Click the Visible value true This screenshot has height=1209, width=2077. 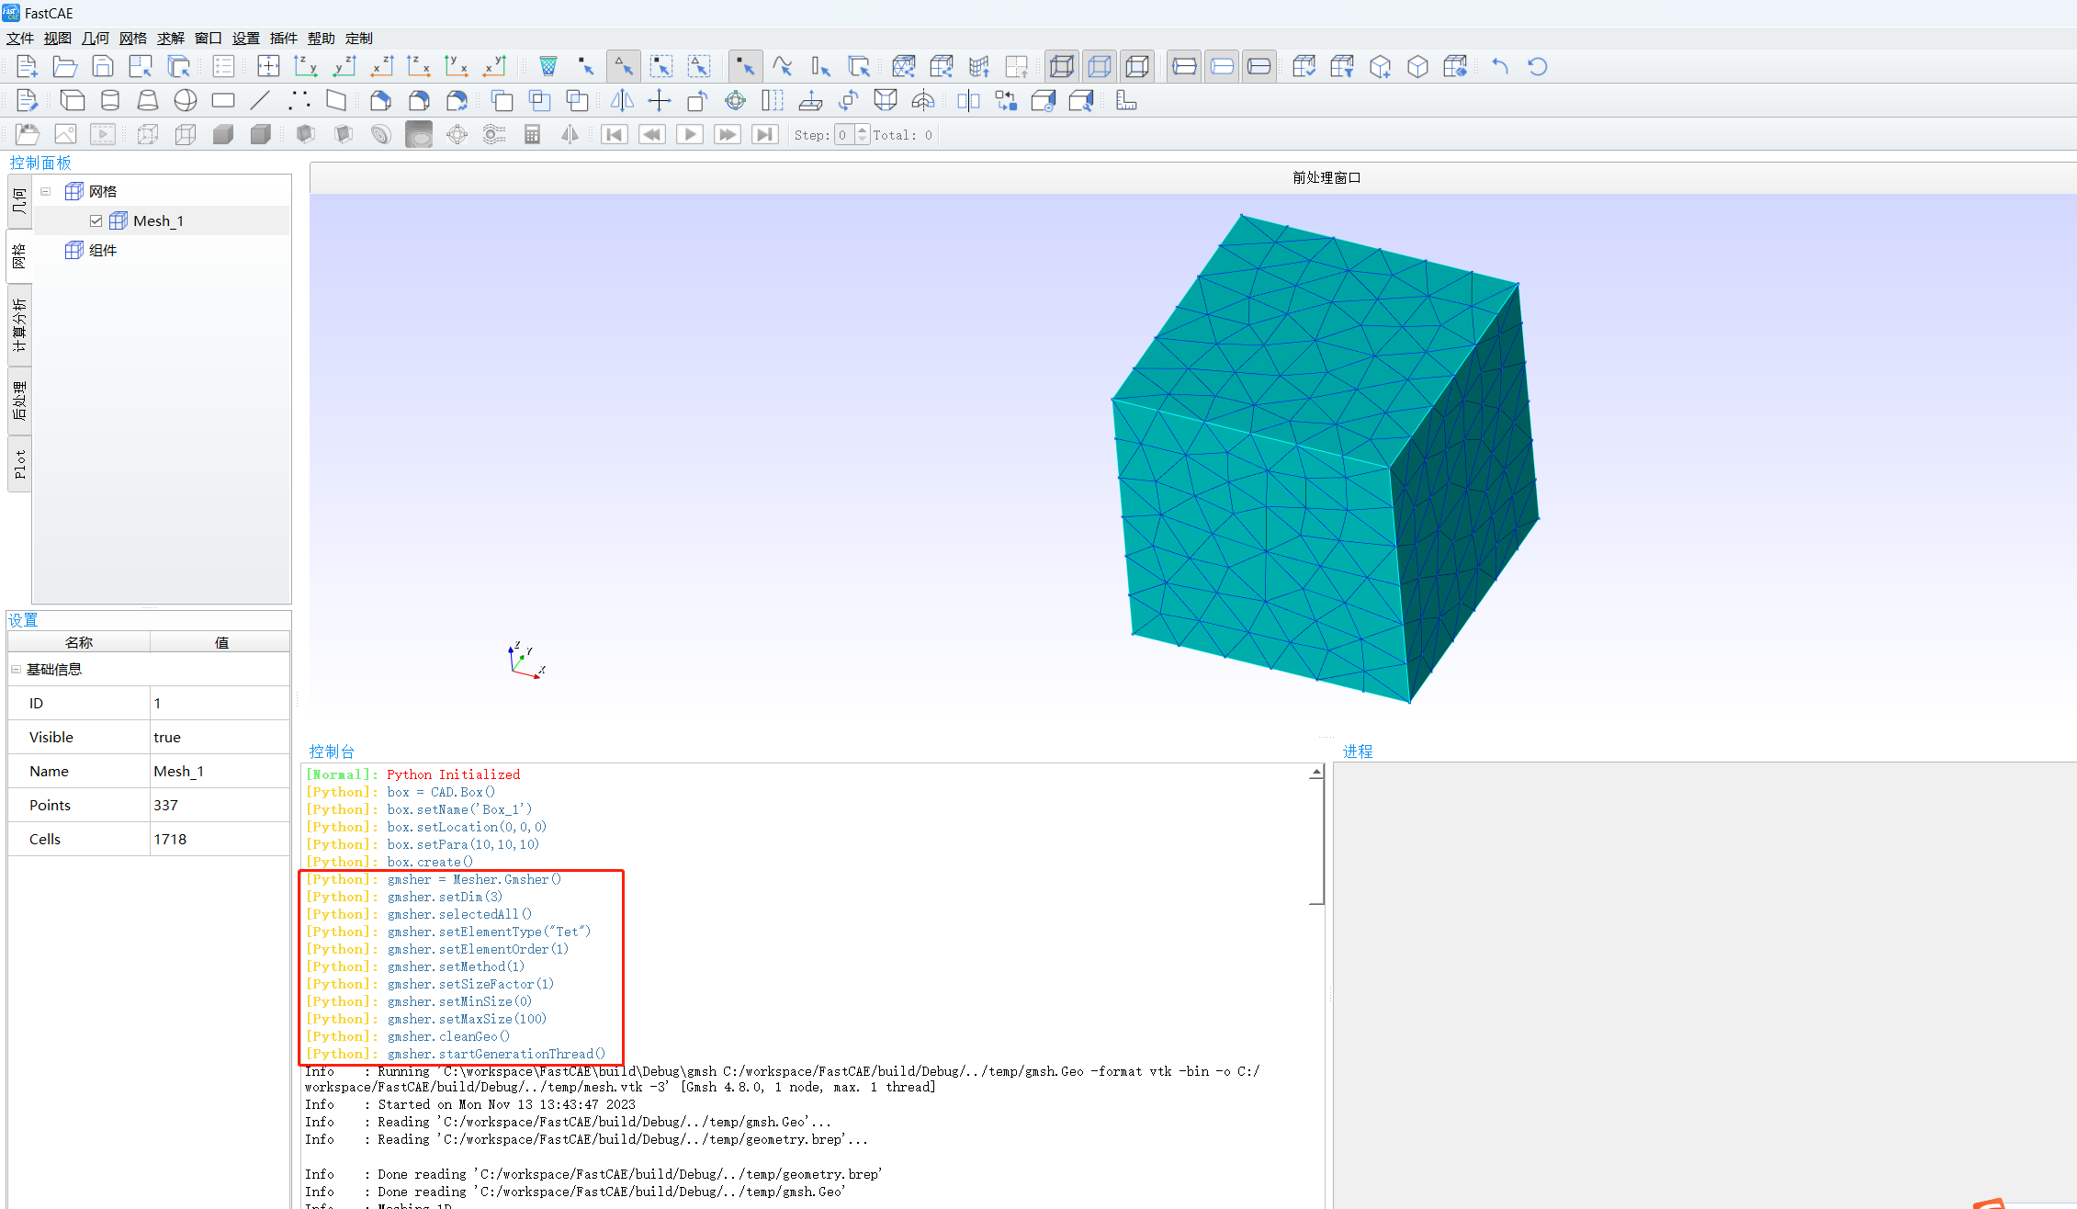click(x=220, y=738)
